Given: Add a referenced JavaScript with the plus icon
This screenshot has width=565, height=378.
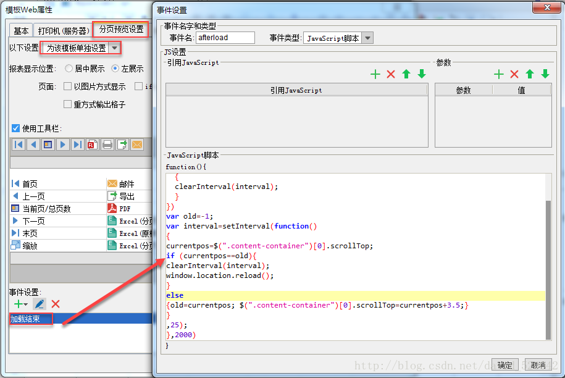Looking at the screenshot, I should [x=375, y=74].
